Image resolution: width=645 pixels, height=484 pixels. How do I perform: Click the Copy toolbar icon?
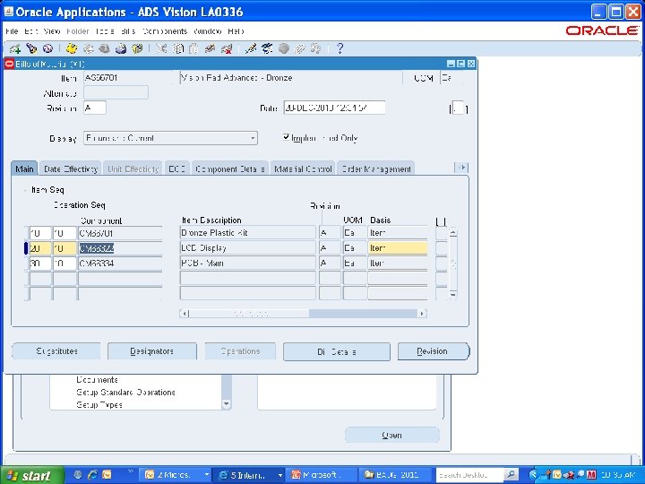[177, 49]
